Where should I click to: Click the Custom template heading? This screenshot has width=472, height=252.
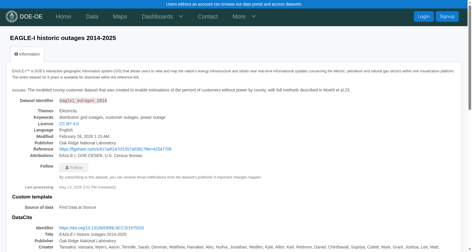(x=32, y=197)
